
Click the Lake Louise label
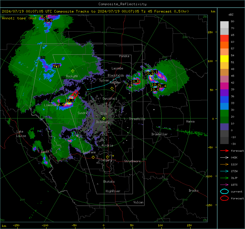[21, 134]
